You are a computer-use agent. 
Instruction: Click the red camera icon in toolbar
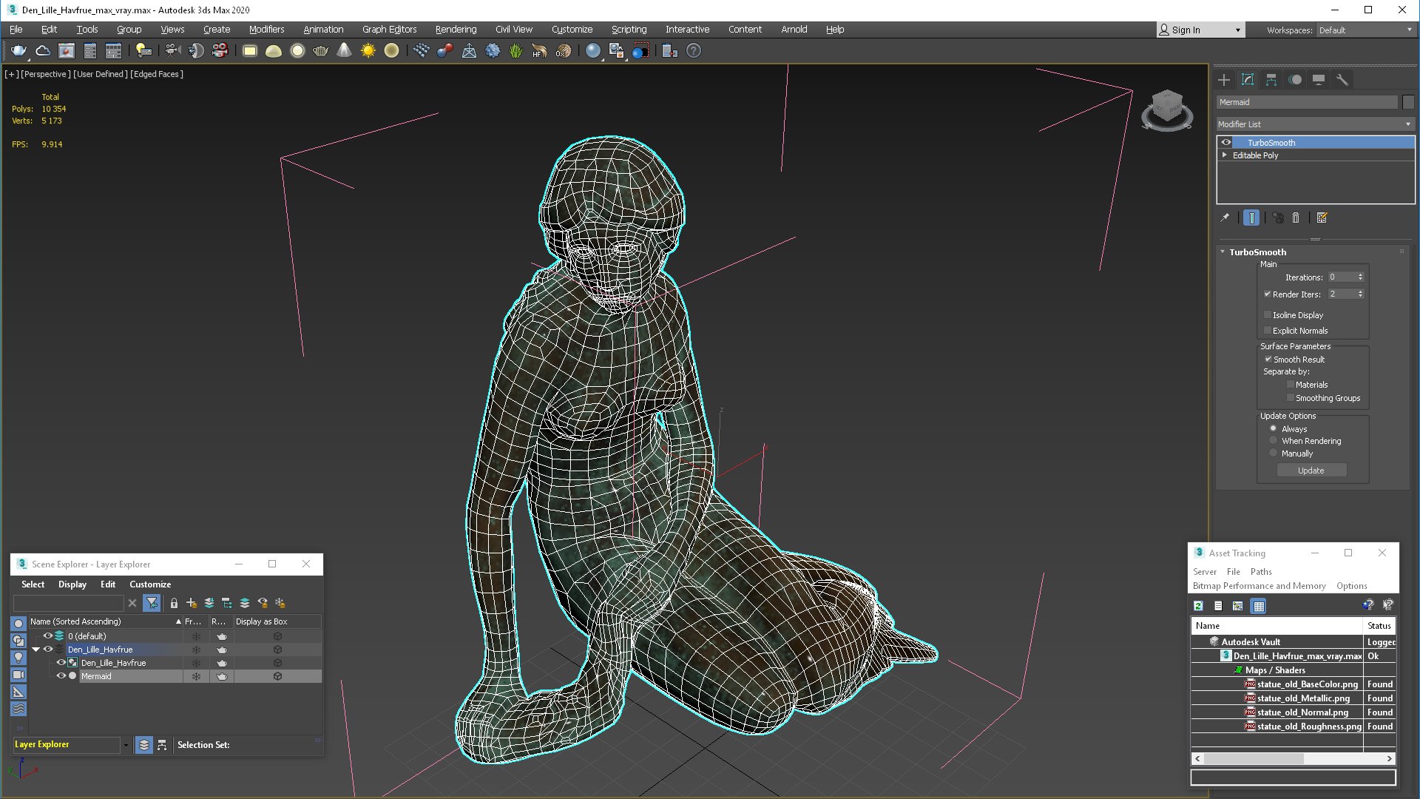coord(220,51)
